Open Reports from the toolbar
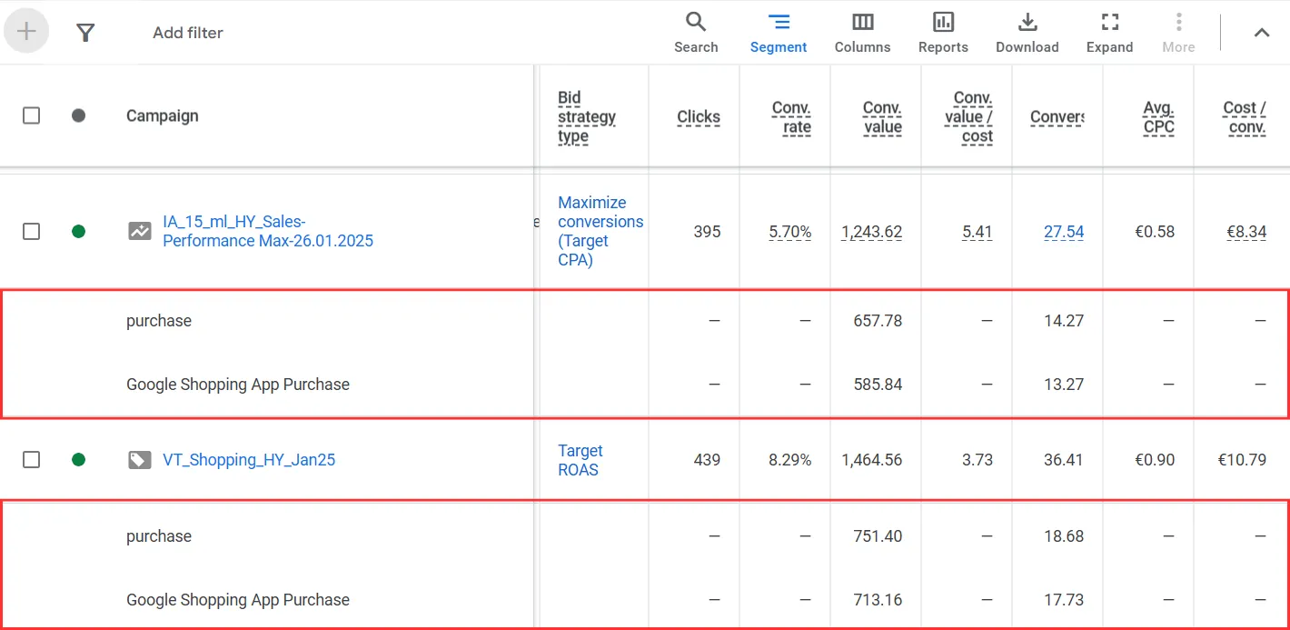 point(943,33)
